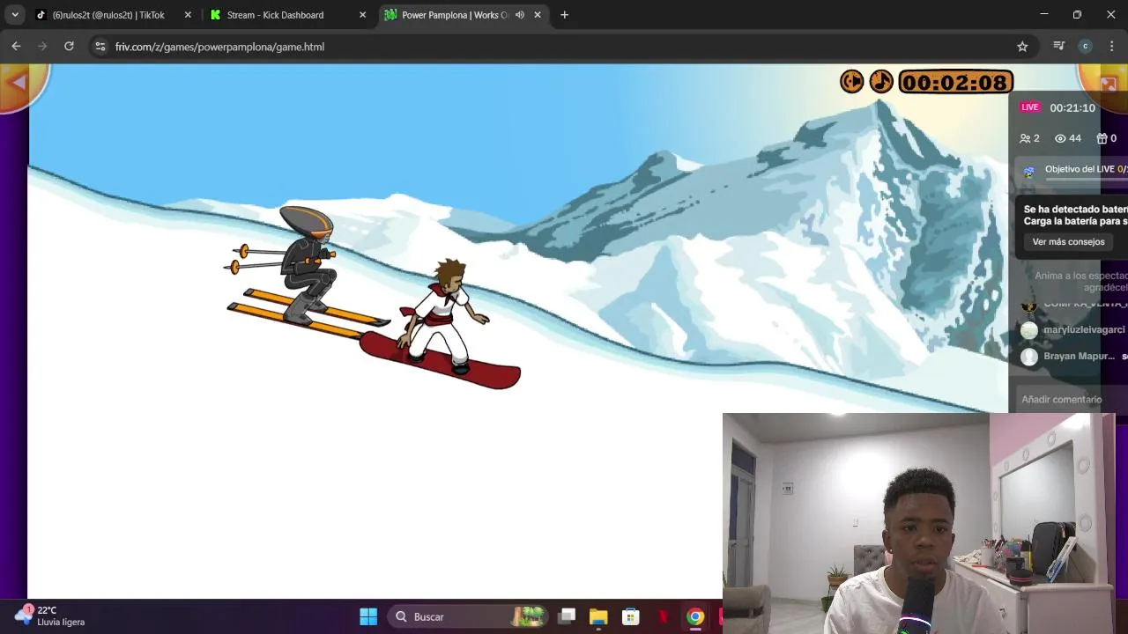Click the browser forward arrow
Screen dimensions: 1128x634
[x=42, y=46]
